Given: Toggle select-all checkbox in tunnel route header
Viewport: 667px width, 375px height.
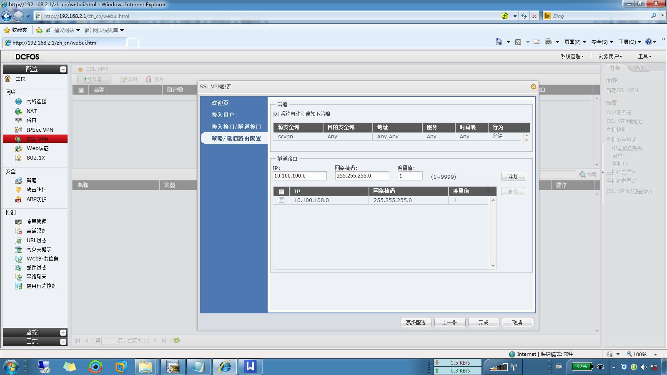Looking at the screenshot, I should [x=281, y=192].
